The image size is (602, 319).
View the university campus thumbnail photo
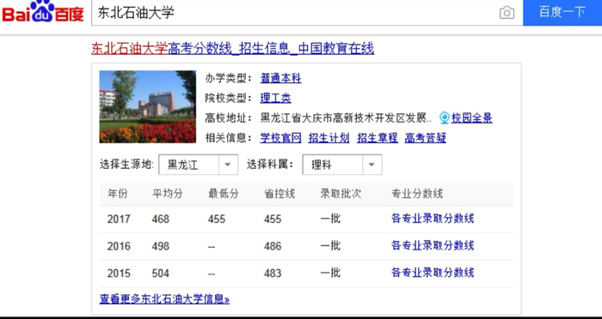pyautogui.click(x=147, y=106)
